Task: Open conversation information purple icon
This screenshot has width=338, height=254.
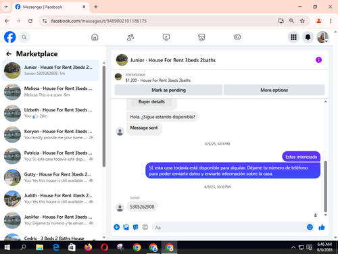Action: [x=318, y=60]
